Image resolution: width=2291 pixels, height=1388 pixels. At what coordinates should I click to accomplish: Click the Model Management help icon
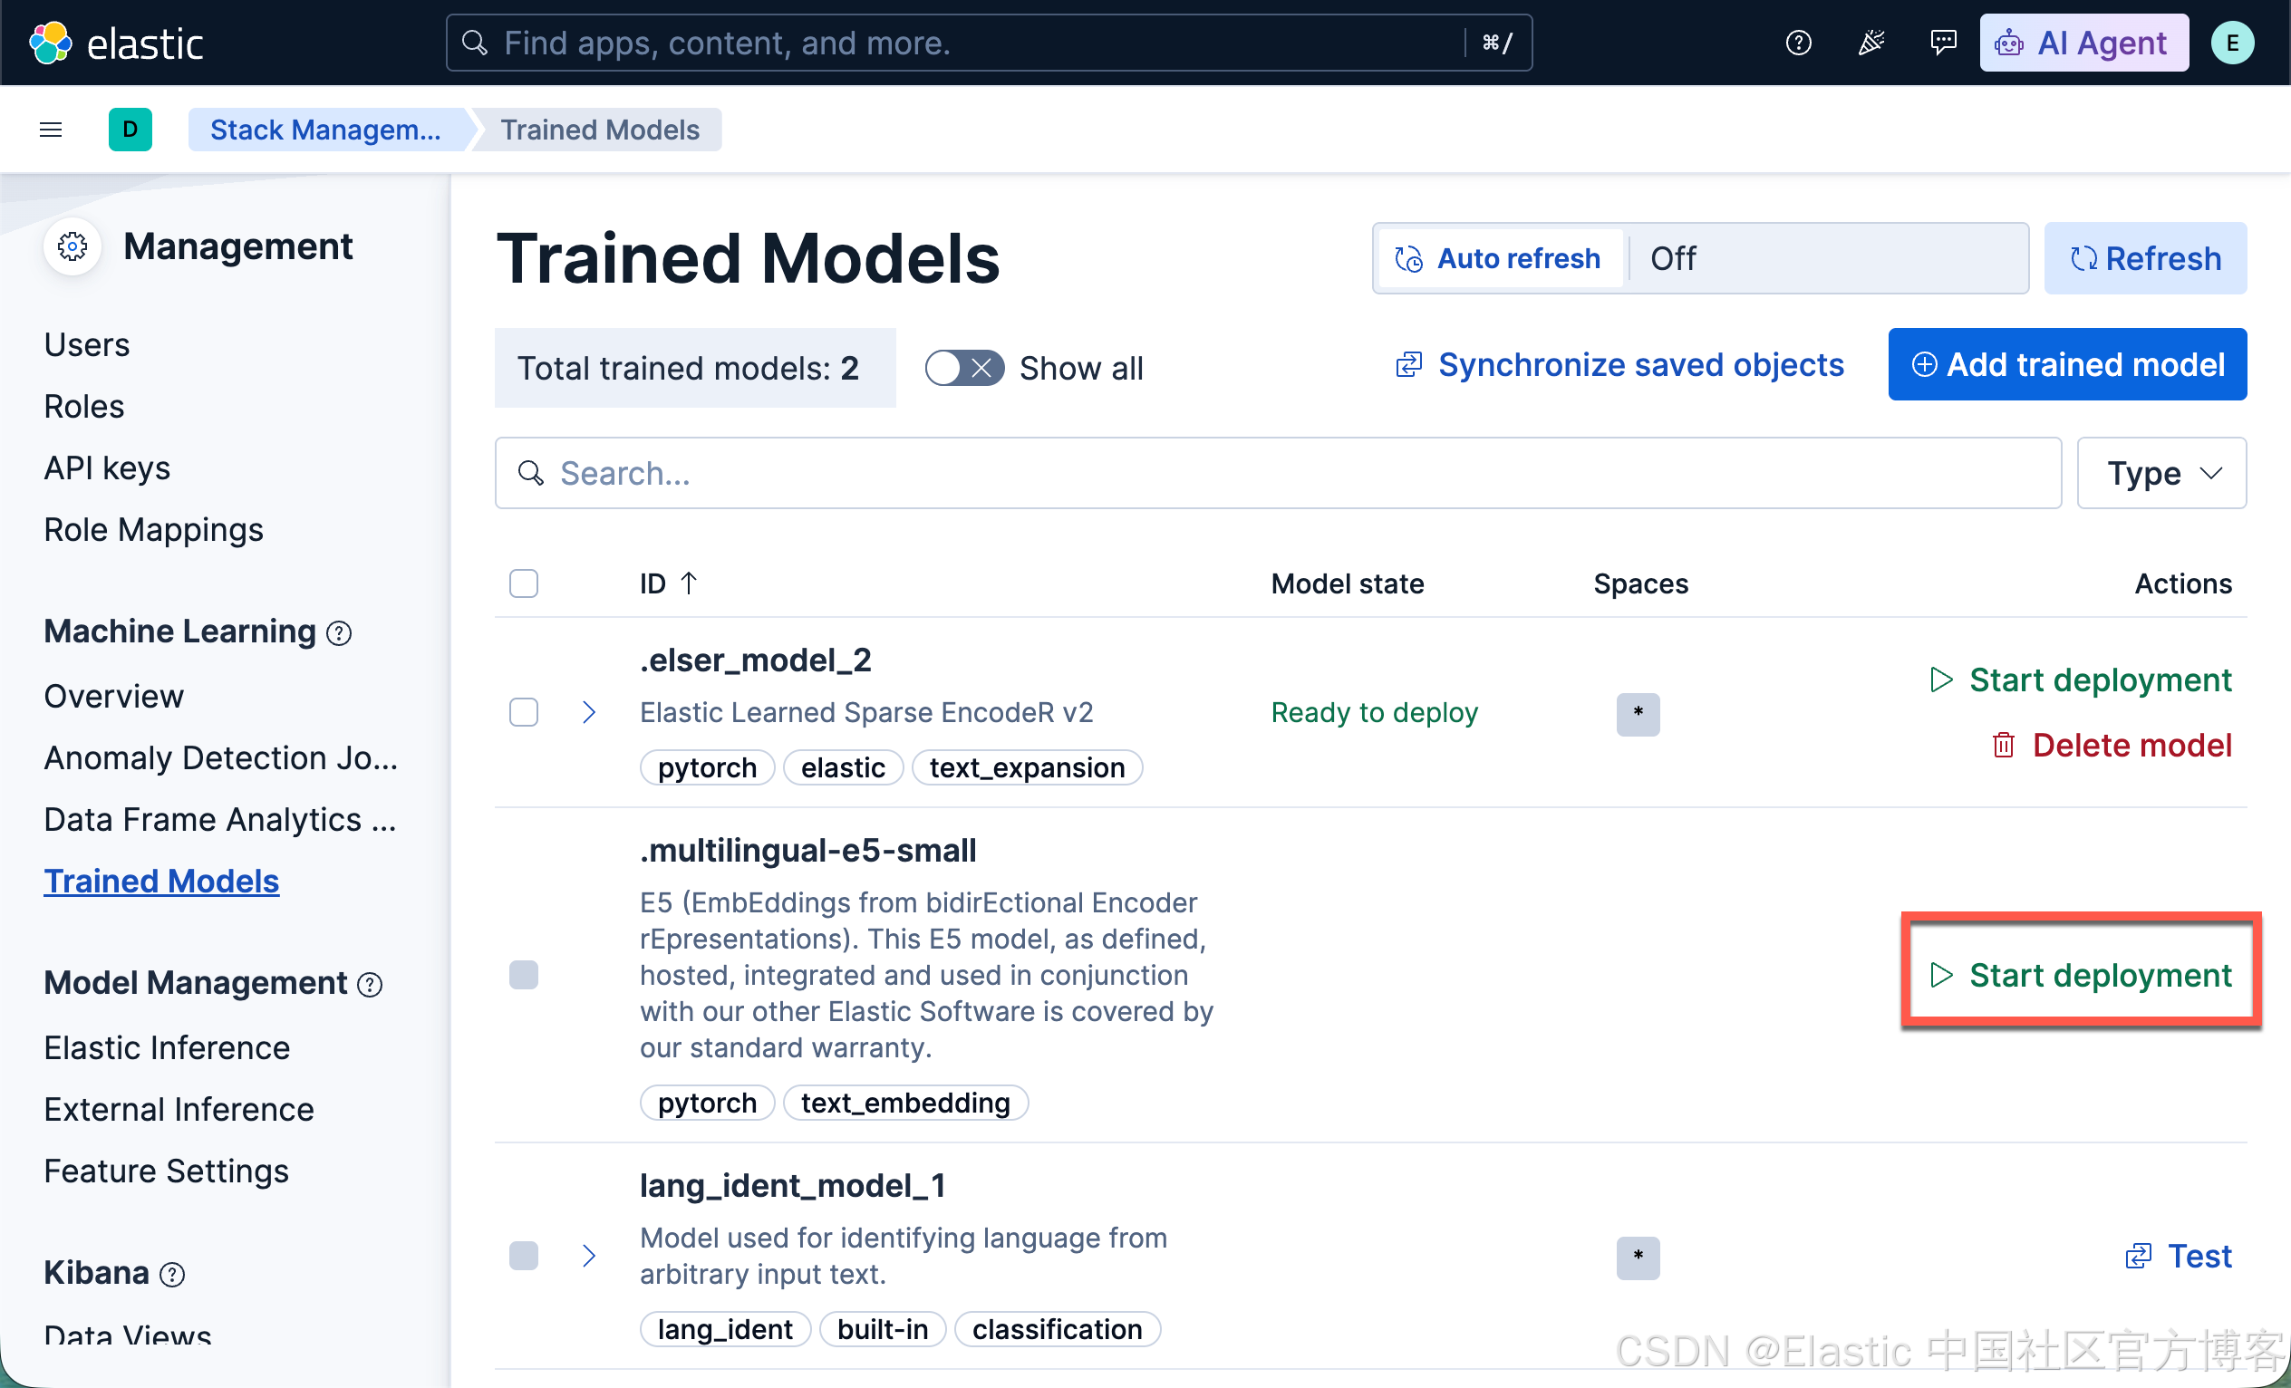(370, 985)
